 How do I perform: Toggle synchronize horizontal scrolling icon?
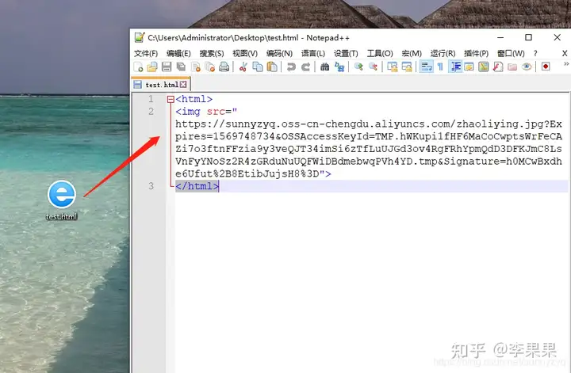pyautogui.click(x=407, y=67)
